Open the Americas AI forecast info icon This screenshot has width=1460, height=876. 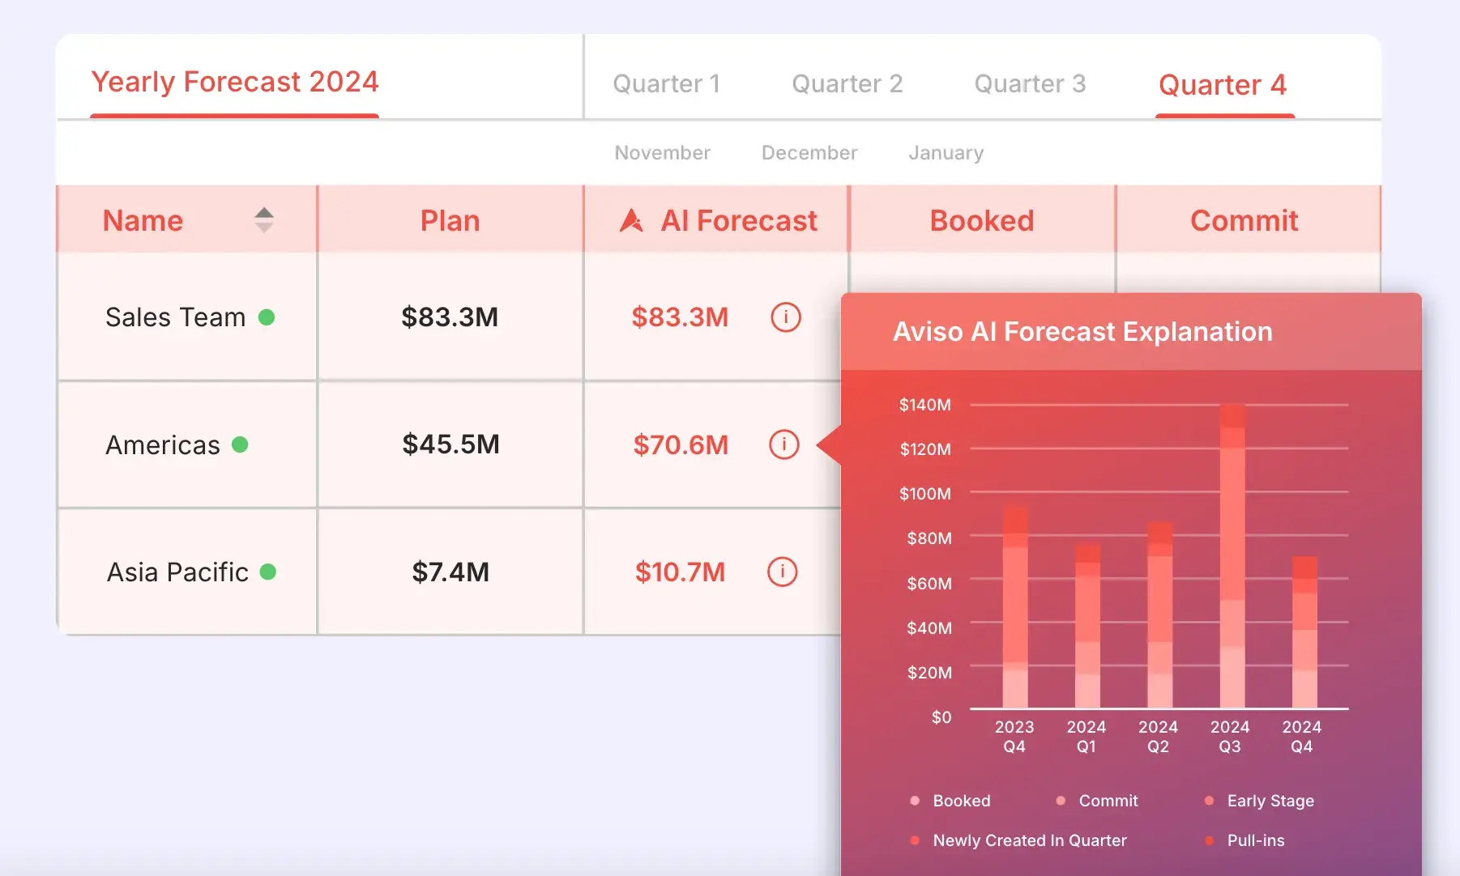click(783, 444)
